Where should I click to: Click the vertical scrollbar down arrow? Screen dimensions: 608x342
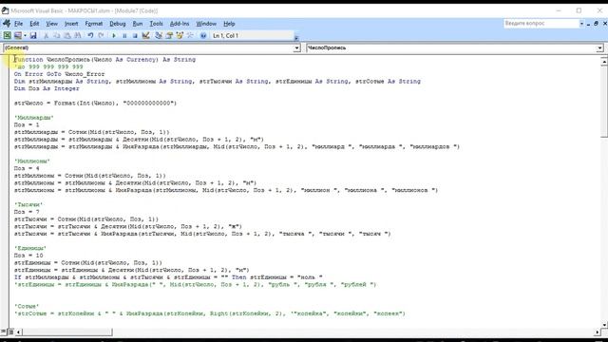click(x=604, y=325)
